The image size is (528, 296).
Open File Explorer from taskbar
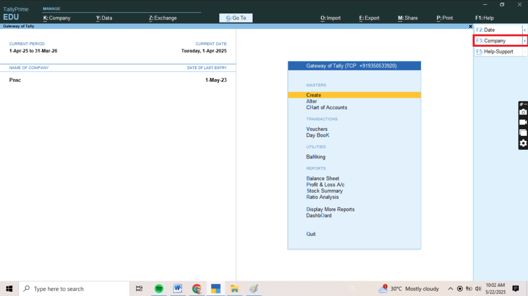[235, 289]
